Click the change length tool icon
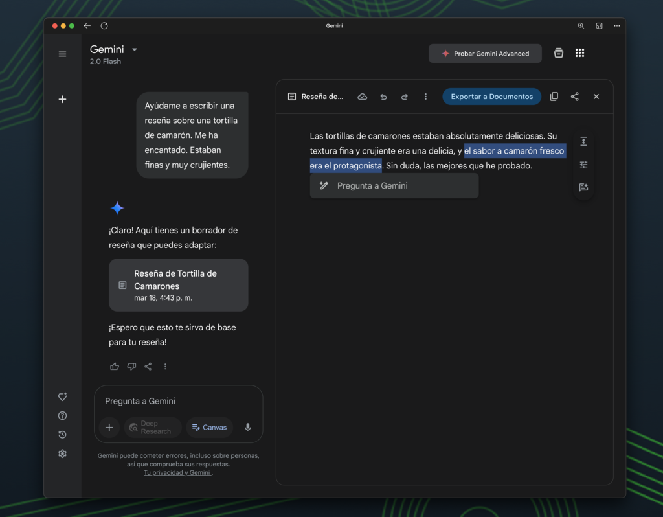Viewport: 663px width, 517px height. click(583, 141)
